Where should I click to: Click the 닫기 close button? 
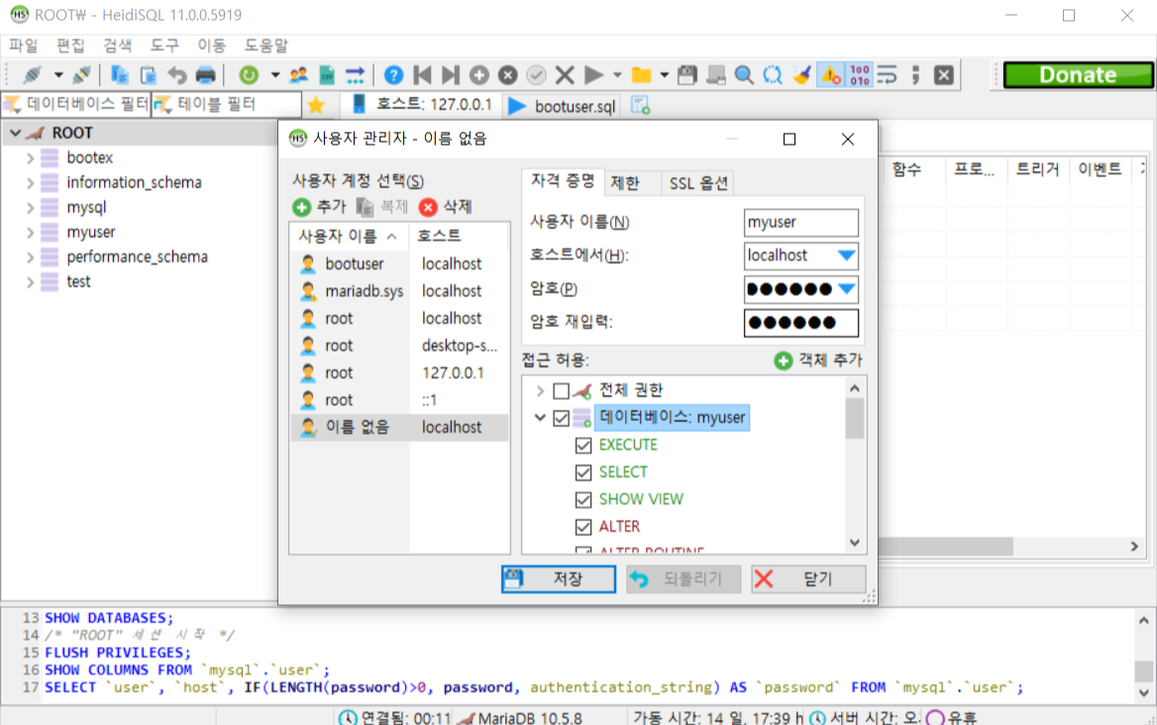[x=808, y=579]
